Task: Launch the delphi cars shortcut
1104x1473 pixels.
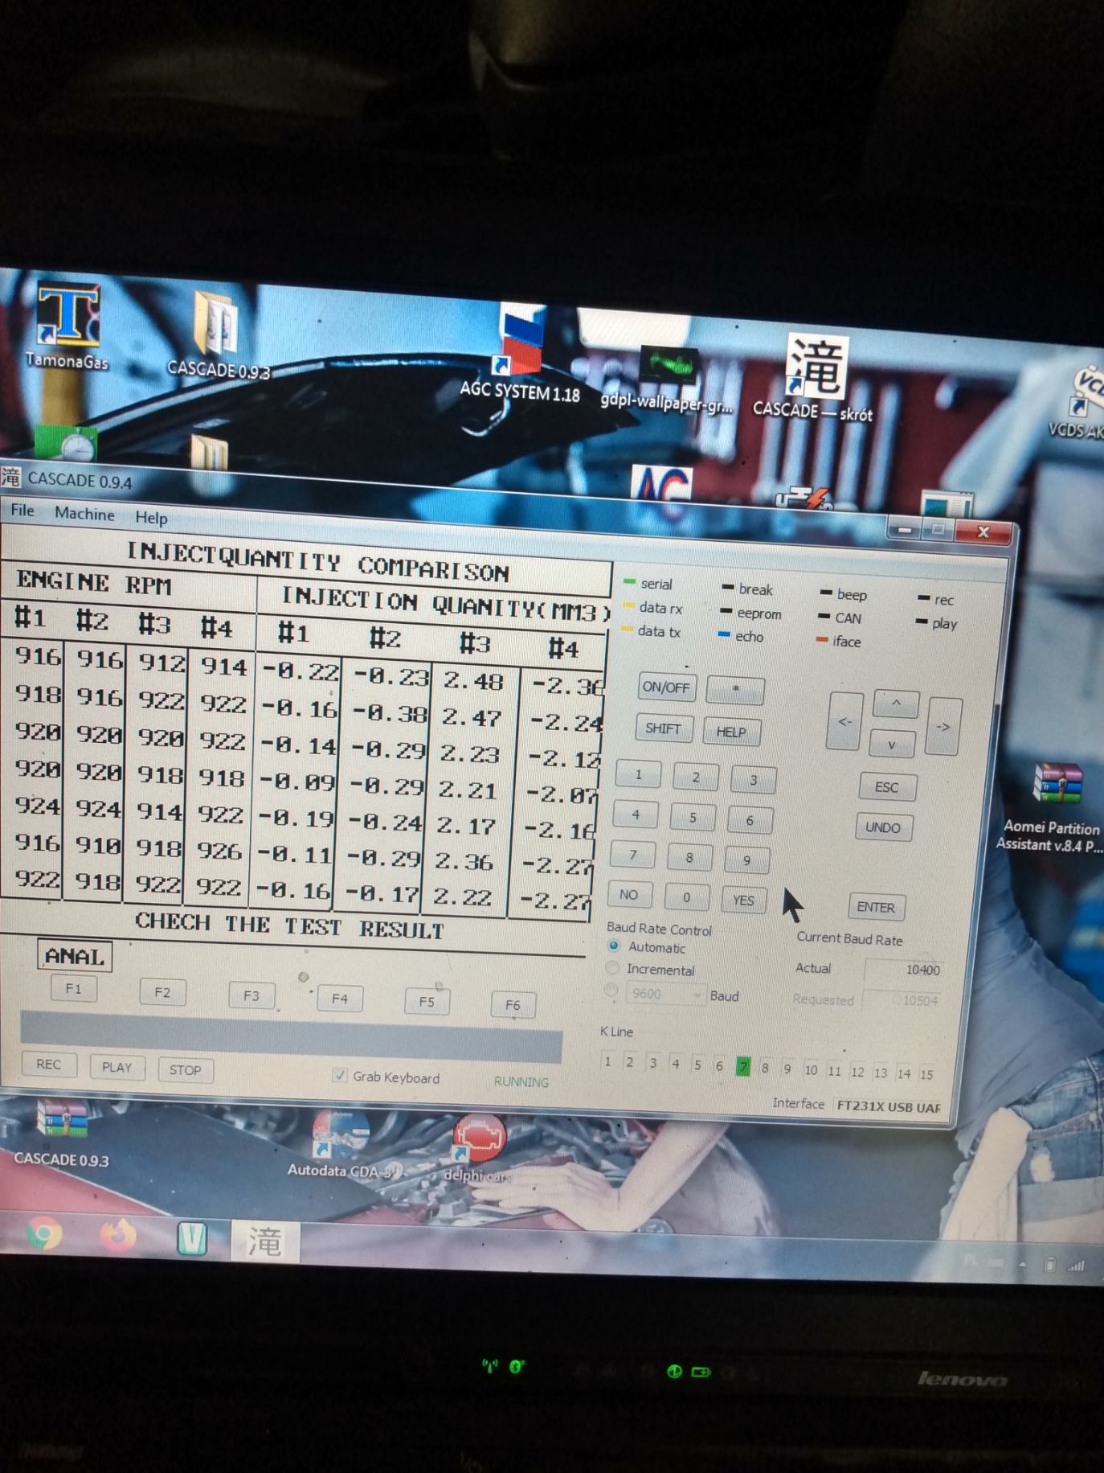Action: point(479,1147)
